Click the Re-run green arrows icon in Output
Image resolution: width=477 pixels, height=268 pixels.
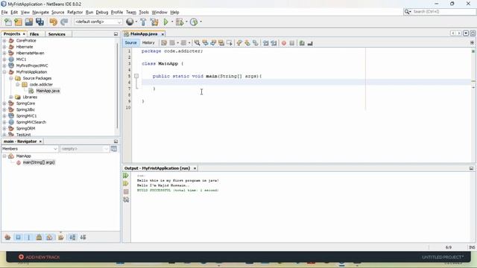click(x=126, y=176)
